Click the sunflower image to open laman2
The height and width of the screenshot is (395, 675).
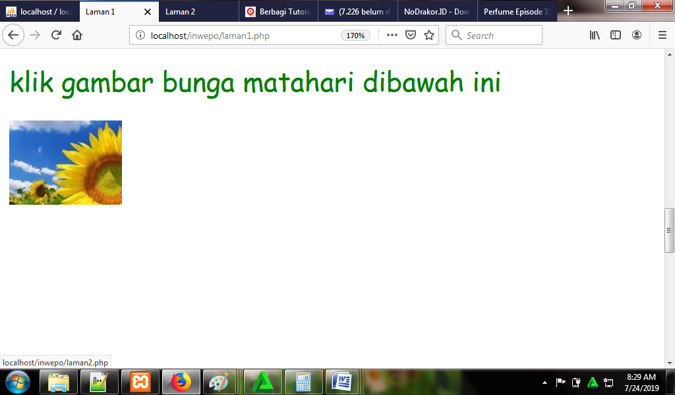(65, 162)
